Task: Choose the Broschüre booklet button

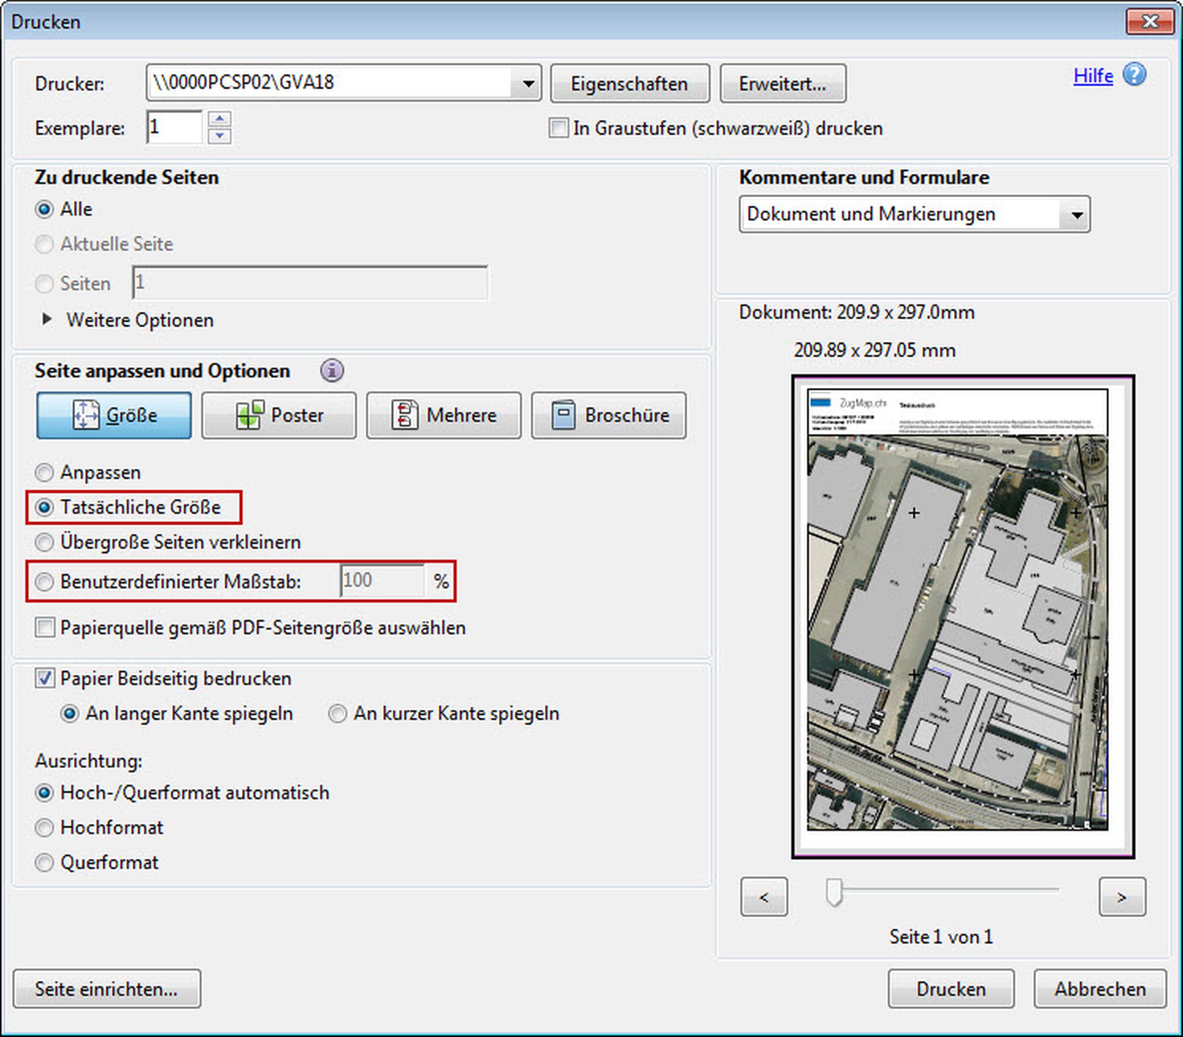Action: (x=609, y=415)
